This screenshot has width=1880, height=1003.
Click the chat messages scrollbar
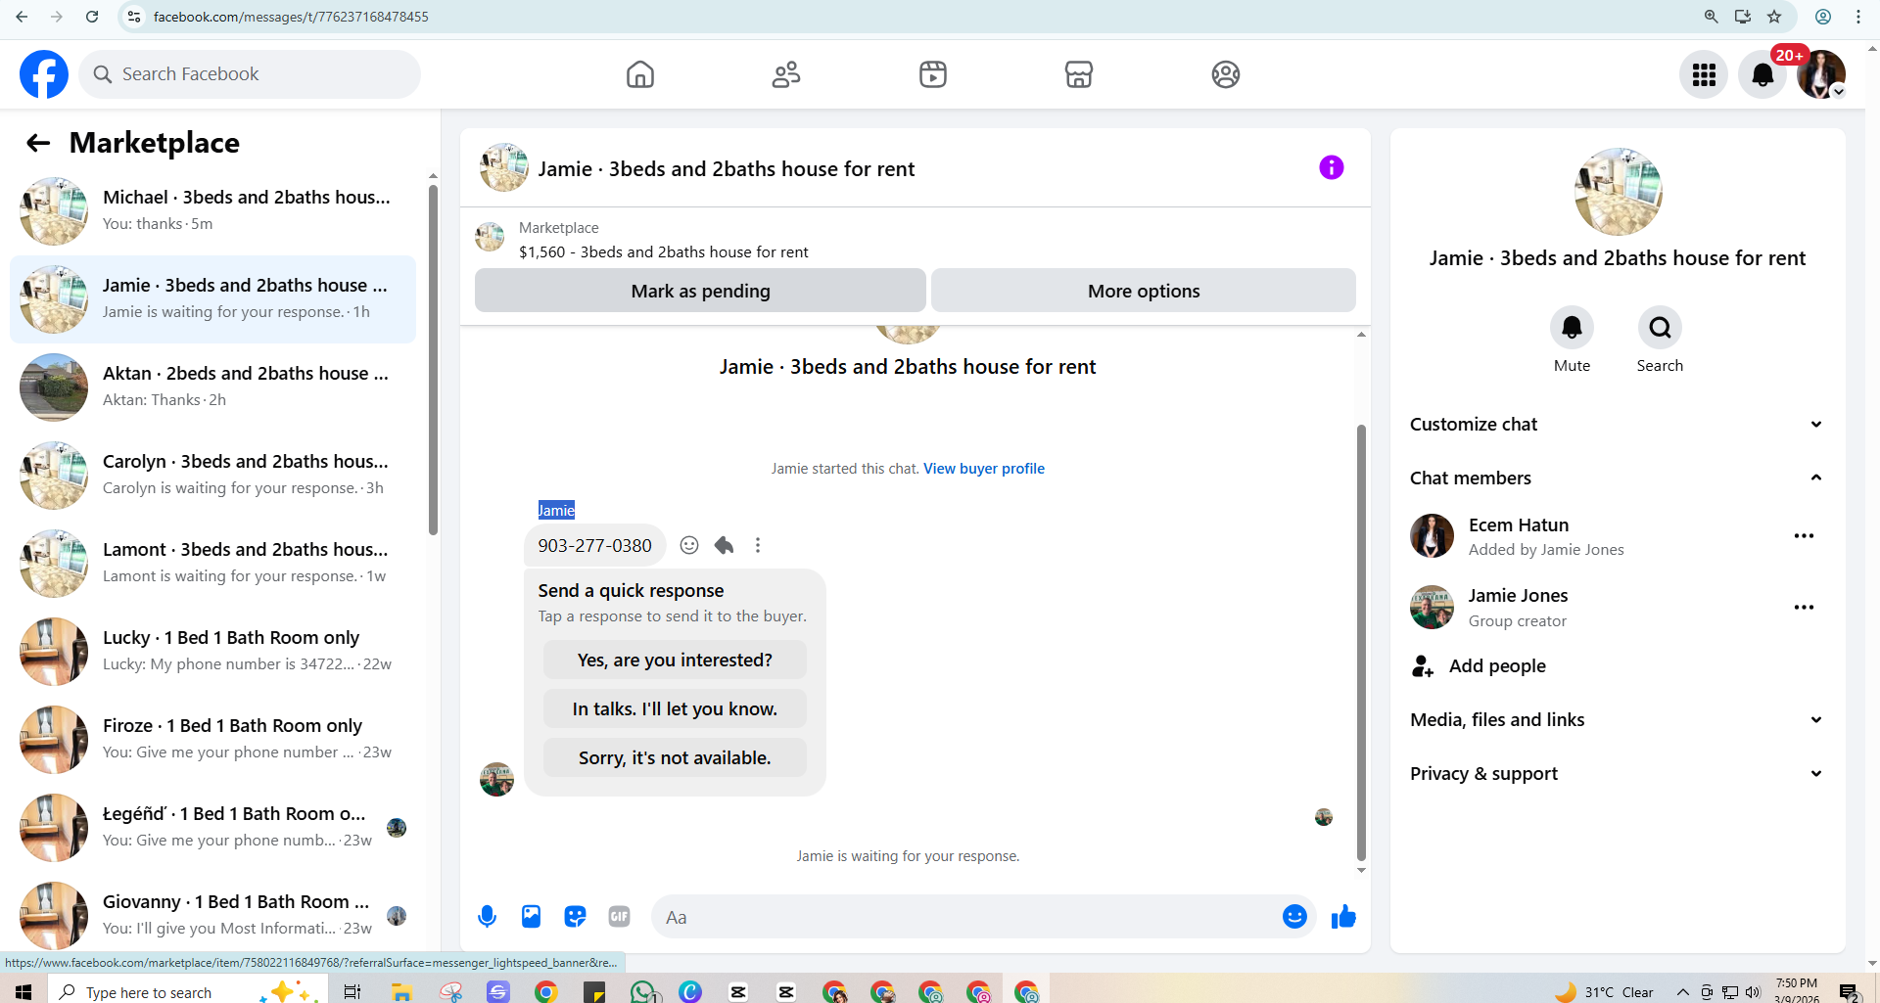click(1361, 642)
